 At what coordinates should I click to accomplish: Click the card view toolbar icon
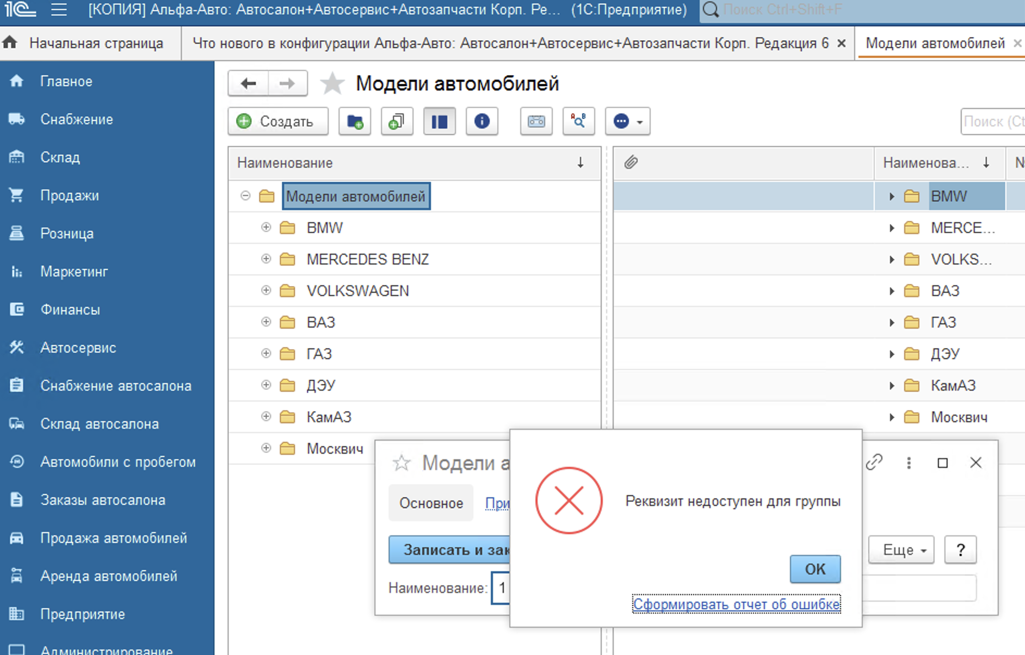[x=536, y=121]
